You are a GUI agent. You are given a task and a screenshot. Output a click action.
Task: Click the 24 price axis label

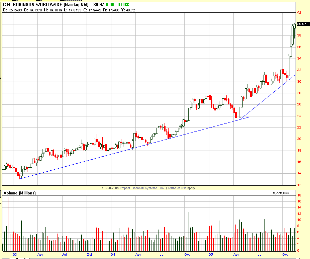(299, 116)
